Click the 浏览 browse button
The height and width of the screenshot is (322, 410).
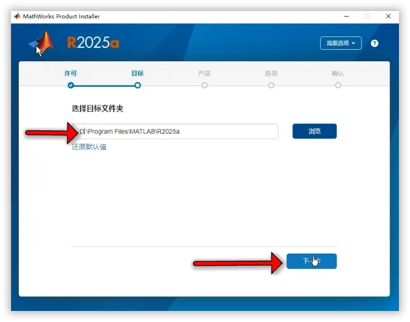[315, 131]
